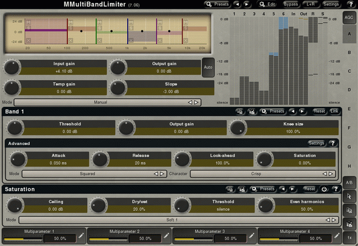Click the Multiparameter 4 slider bar
Image resolution: width=358 pixels, height=246 pixels.
279,239
